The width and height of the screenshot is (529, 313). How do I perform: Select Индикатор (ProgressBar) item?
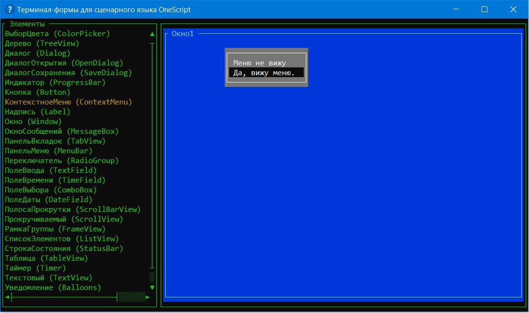pos(55,83)
